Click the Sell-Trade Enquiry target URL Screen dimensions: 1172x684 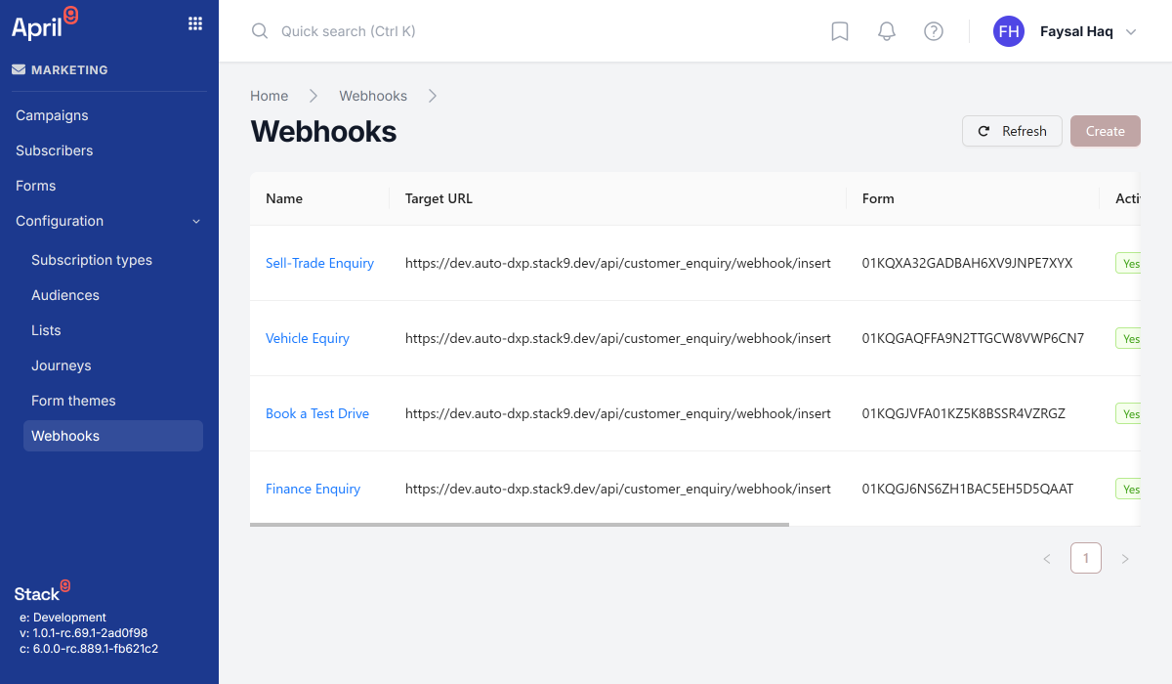pos(618,263)
